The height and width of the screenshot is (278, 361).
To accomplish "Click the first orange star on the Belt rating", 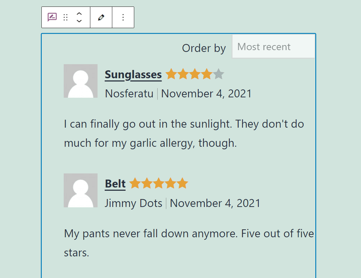I will point(136,183).
